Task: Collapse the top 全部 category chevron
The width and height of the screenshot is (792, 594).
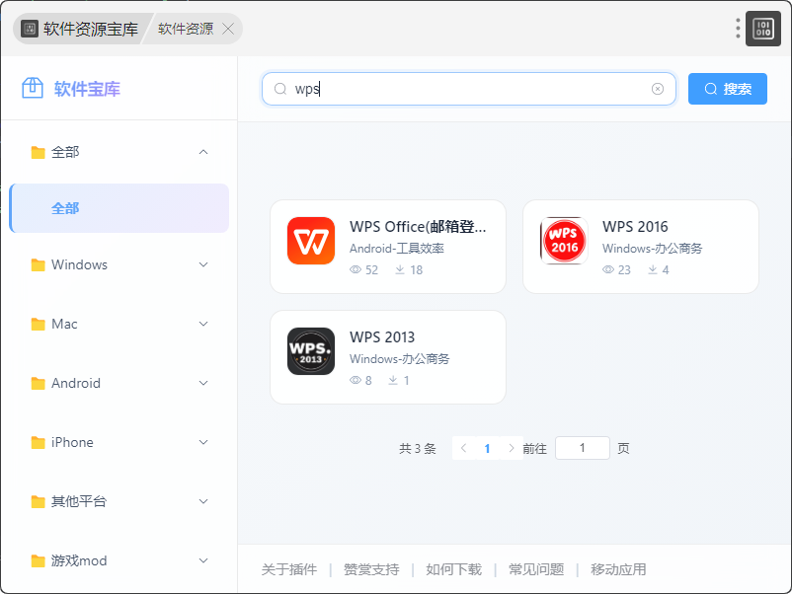Action: click(x=203, y=152)
